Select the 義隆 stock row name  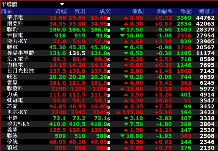tap(12, 130)
